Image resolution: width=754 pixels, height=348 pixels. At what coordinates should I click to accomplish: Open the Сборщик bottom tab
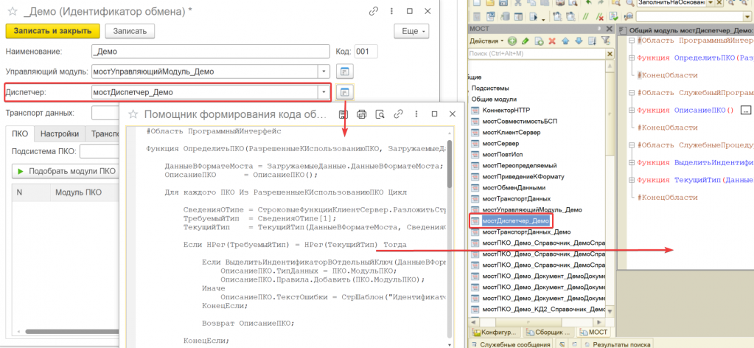coord(548,332)
